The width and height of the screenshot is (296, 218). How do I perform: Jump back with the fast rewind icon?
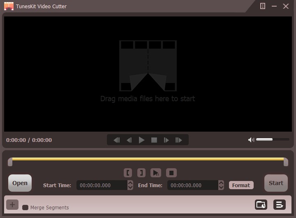(x=117, y=140)
